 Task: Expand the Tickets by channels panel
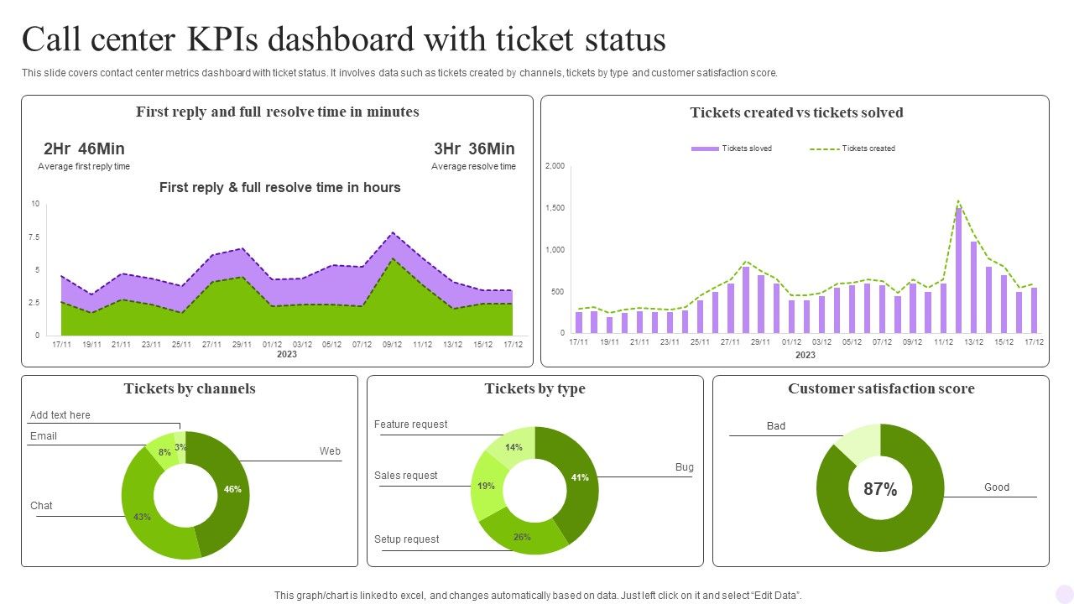coord(190,388)
